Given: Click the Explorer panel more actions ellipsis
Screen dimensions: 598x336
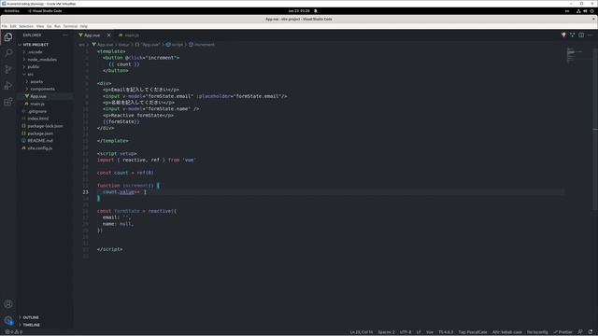Looking at the screenshot, I should click(65, 35).
